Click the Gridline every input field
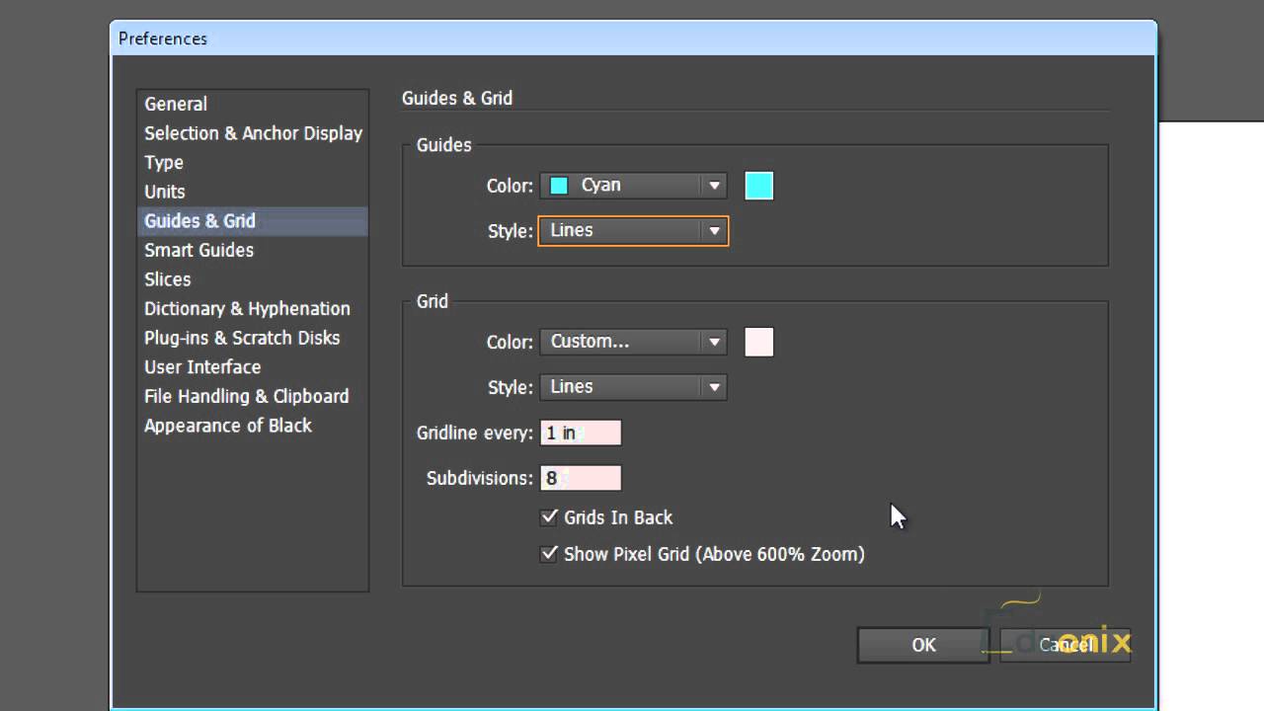Image resolution: width=1264 pixels, height=711 pixels. [x=581, y=433]
